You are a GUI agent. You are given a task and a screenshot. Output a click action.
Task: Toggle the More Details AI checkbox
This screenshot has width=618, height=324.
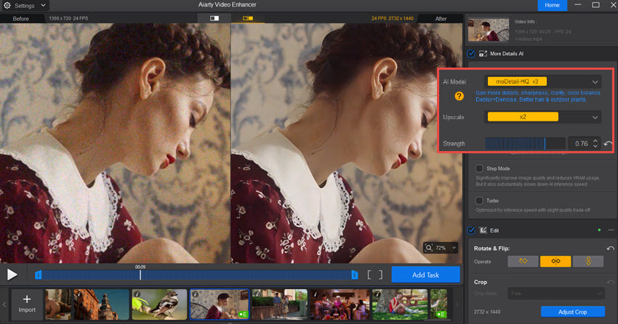click(x=471, y=54)
